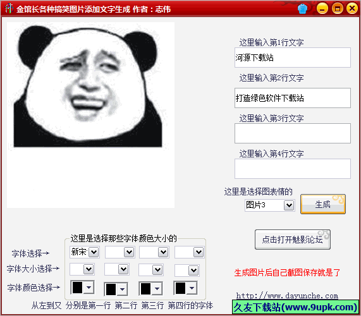This screenshot has width=361, height=316.
Task: Click the label 这里输入第4行文字
Action: 271,154
